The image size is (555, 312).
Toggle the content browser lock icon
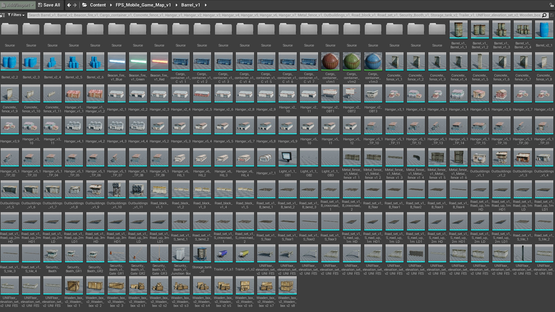551,5
